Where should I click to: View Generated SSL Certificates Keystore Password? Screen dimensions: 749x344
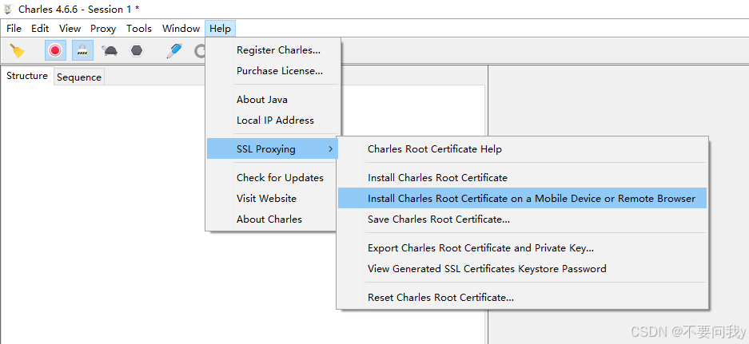[522, 269]
